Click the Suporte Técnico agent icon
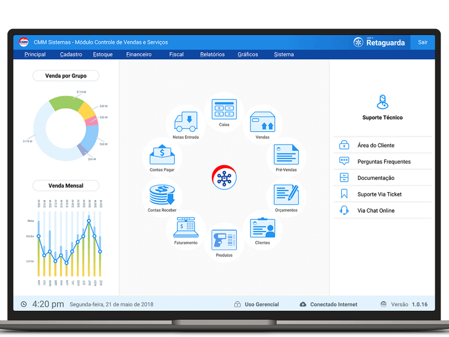Image resolution: width=449 pixels, height=337 pixels. [382, 102]
